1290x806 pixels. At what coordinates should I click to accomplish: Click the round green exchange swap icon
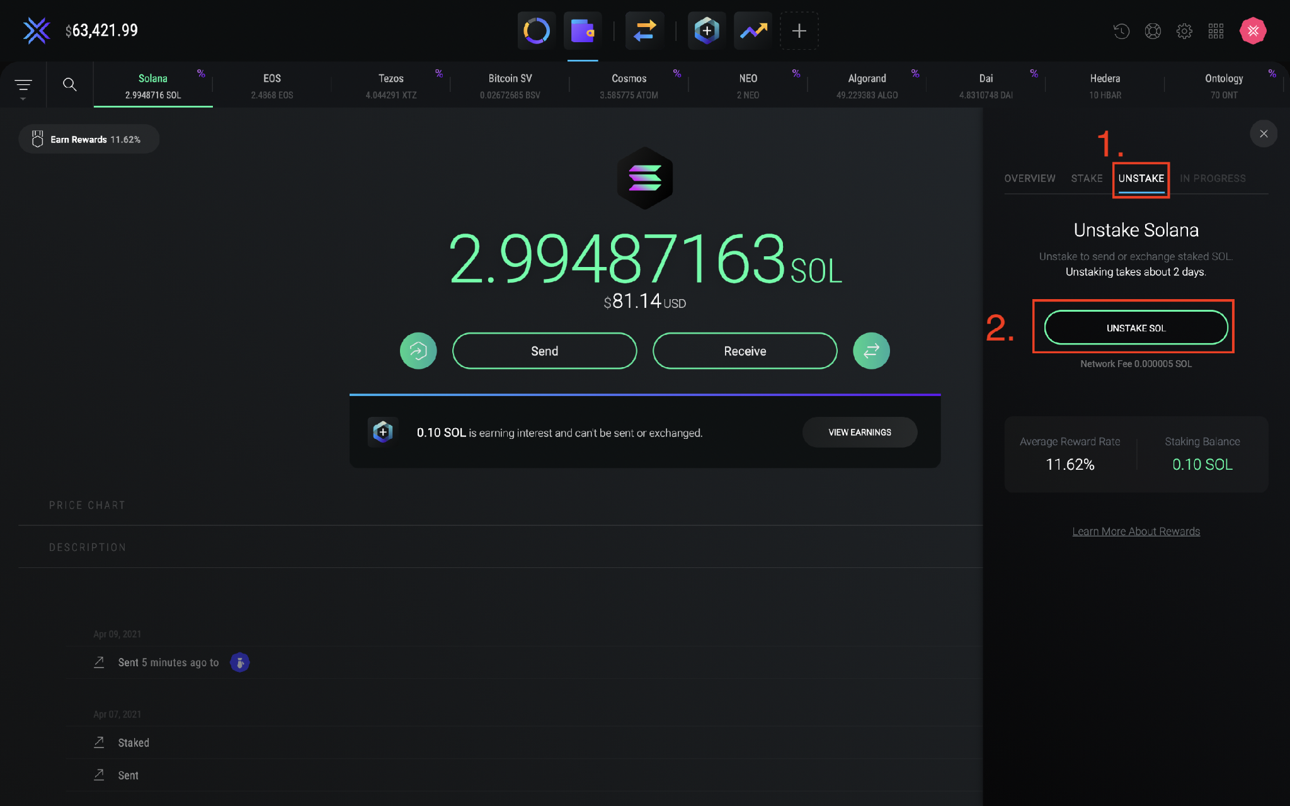(871, 351)
